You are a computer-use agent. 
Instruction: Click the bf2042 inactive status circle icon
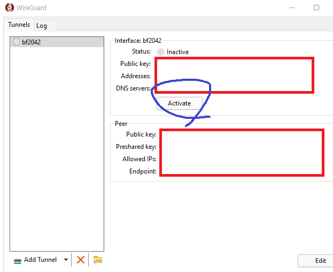[17, 42]
